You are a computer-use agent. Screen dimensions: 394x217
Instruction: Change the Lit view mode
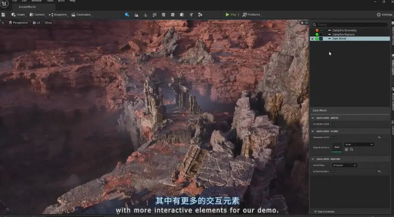[37, 23]
